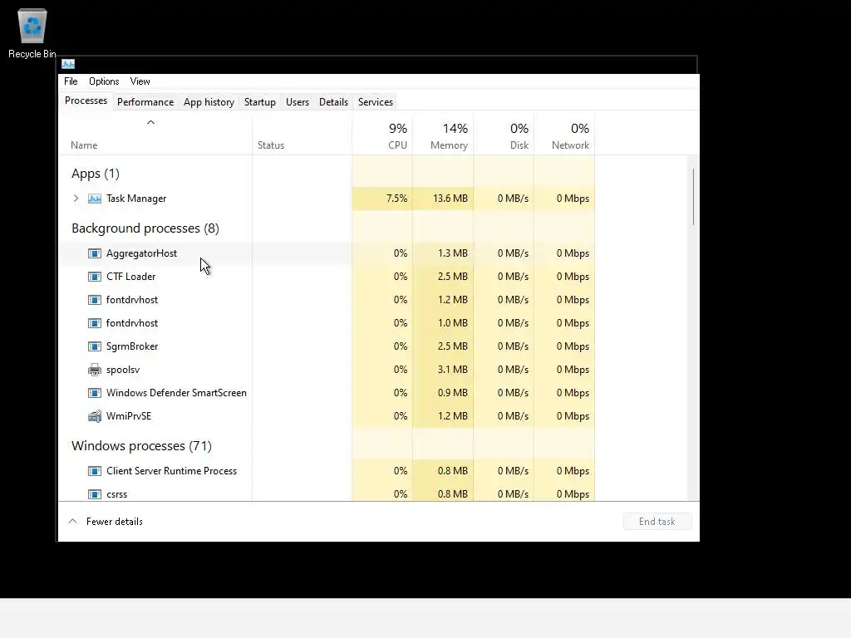Select the CTF Loader process name
This screenshot has width=851, height=638.
tap(130, 277)
